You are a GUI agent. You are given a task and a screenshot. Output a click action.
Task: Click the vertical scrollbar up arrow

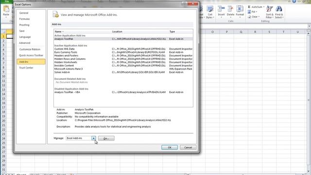[x=309, y=34]
